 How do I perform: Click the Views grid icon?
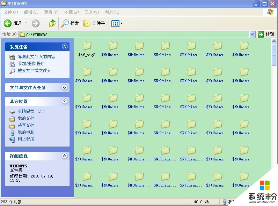pos(115,23)
